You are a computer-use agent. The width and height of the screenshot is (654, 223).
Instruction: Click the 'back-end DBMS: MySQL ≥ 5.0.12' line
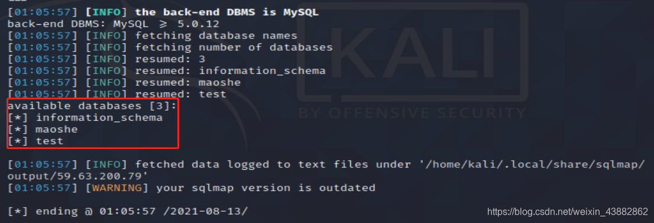click(113, 24)
